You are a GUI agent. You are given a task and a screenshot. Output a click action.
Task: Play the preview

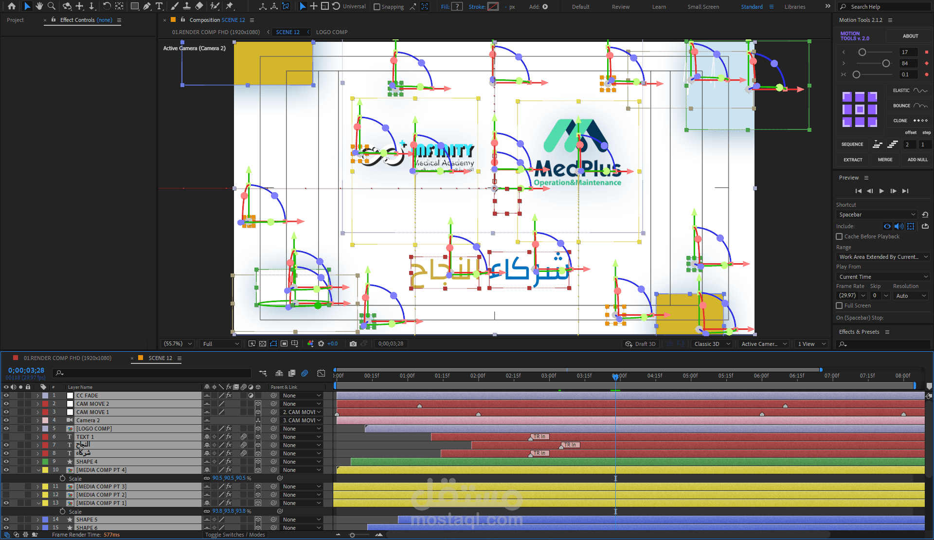(x=881, y=191)
